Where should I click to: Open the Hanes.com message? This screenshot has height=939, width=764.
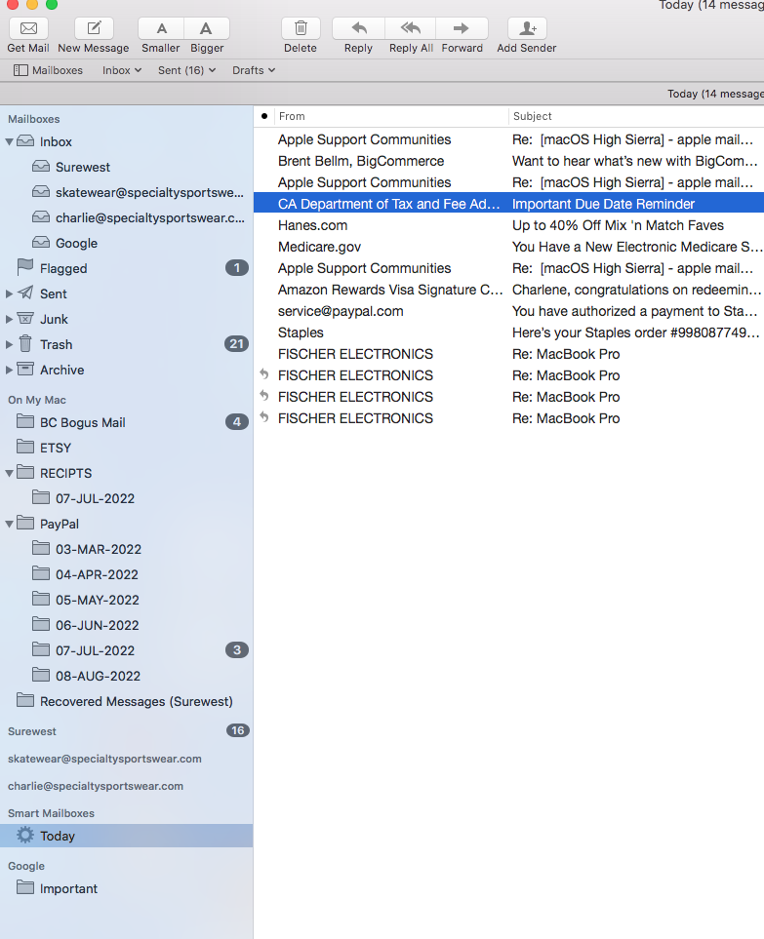508,226
